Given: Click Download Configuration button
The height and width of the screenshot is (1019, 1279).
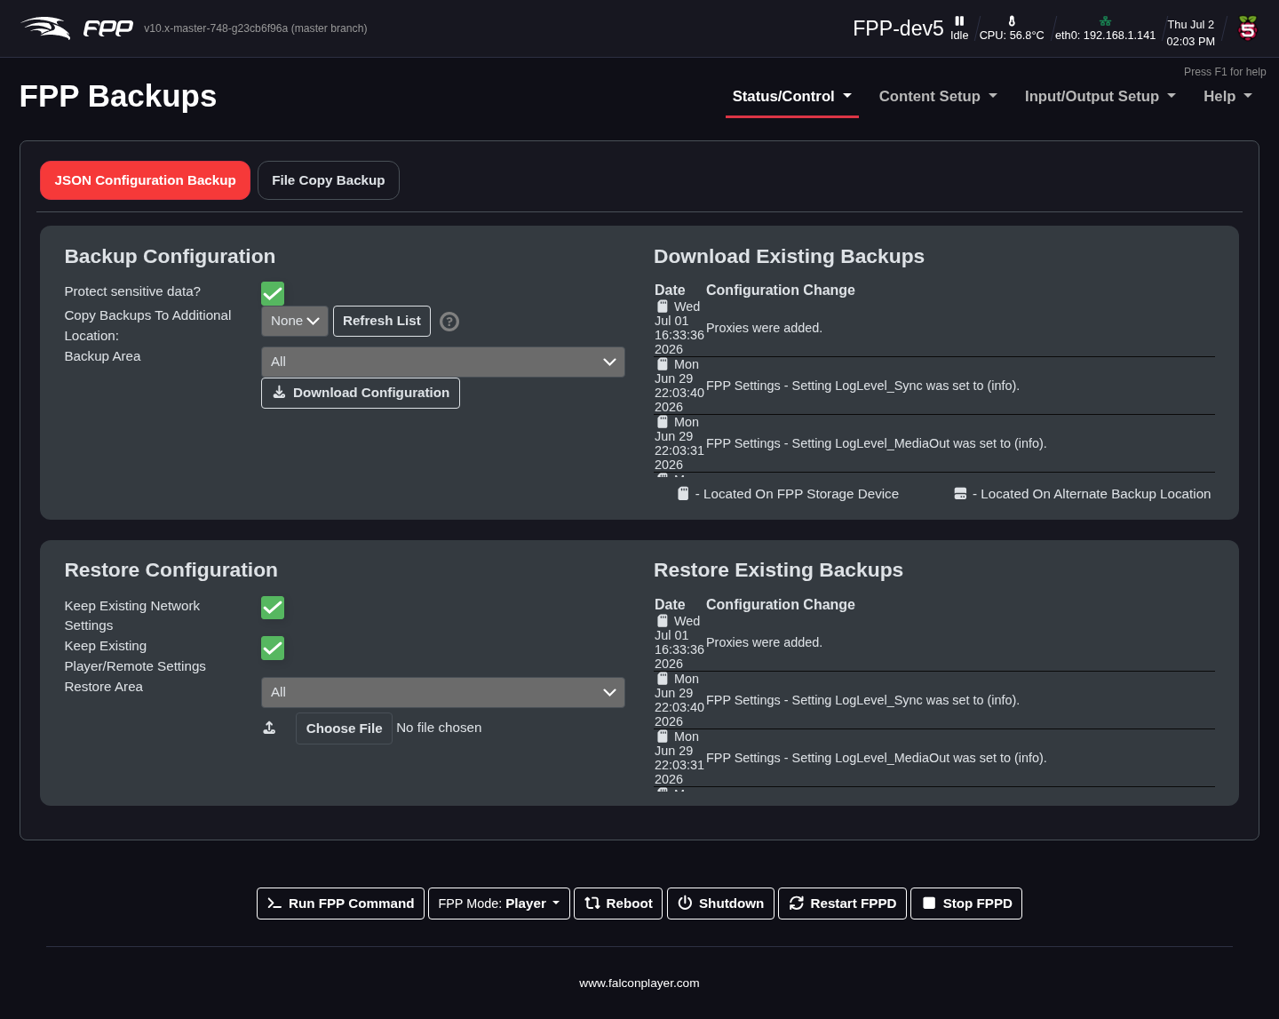Looking at the screenshot, I should point(361,393).
